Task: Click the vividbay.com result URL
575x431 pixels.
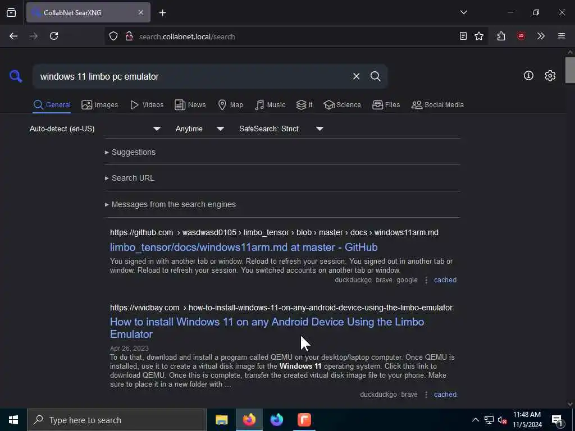Action: [281, 308]
